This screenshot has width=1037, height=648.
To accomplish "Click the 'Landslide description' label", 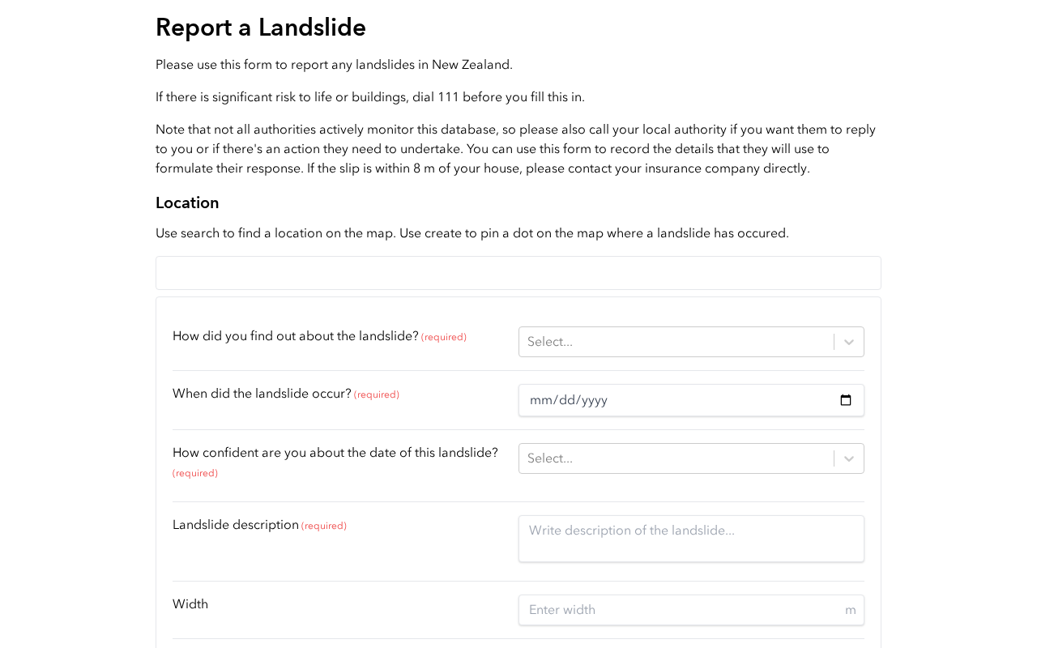I will [x=236, y=525].
